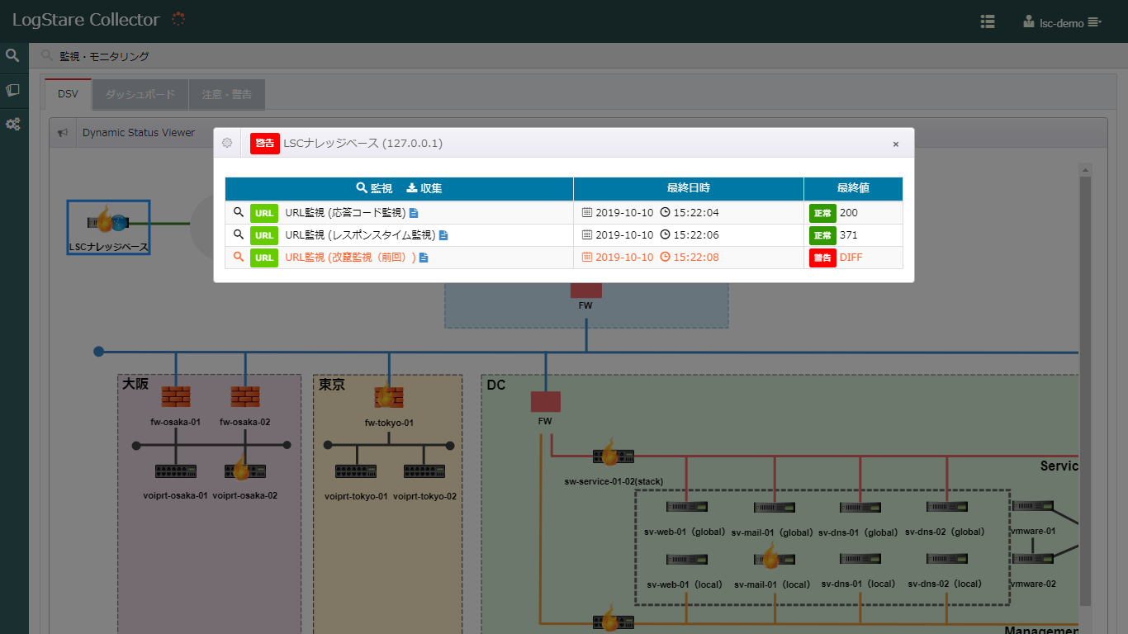Select the sw-service-01-02(stack) switch icon
Viewport: 1128px width, 634px height.
click(x=614, y=456)
